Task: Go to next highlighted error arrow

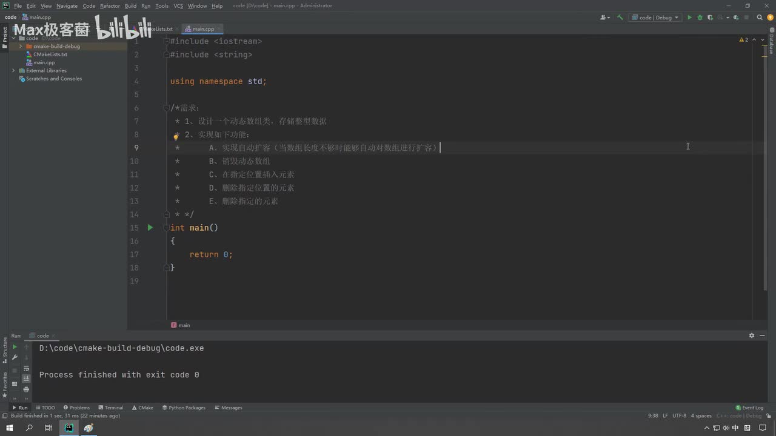Action: [x=761, y=39]
